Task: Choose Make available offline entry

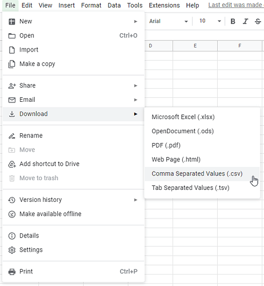Action: [x=73, y=214]
